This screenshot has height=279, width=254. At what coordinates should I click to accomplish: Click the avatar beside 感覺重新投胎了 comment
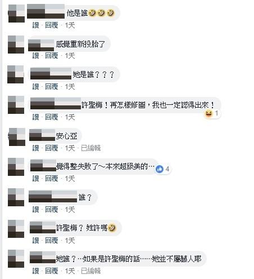[16, 45]
